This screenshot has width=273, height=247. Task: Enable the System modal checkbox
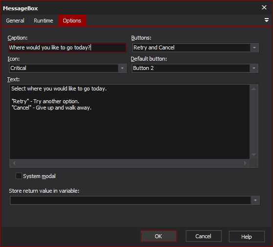[19, 176]
